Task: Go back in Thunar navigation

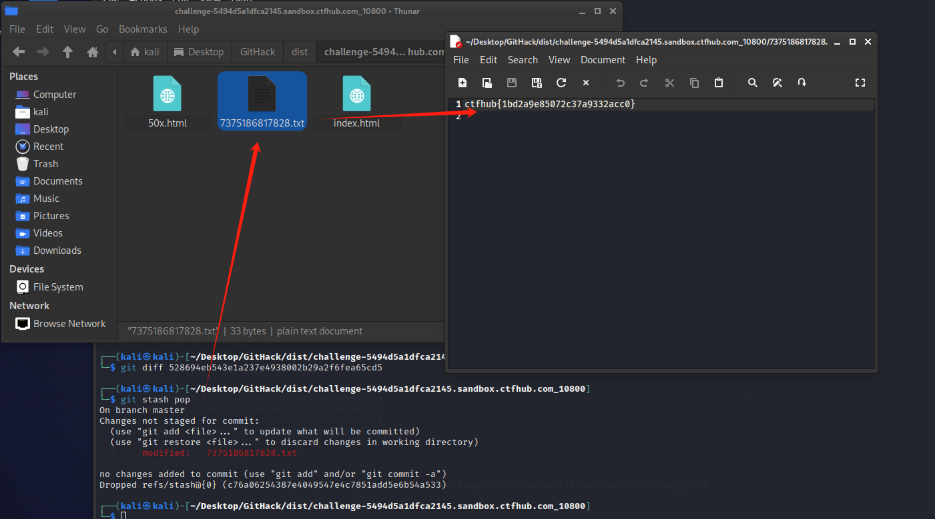Action: [19, 52]
